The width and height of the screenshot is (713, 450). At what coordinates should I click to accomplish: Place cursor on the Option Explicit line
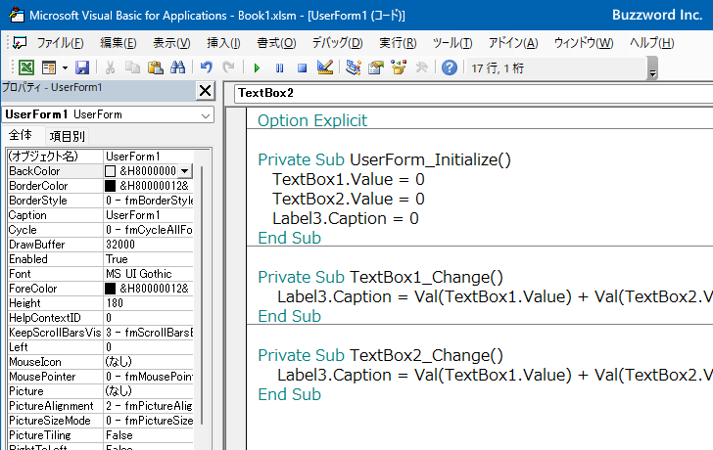click(312, 120)
